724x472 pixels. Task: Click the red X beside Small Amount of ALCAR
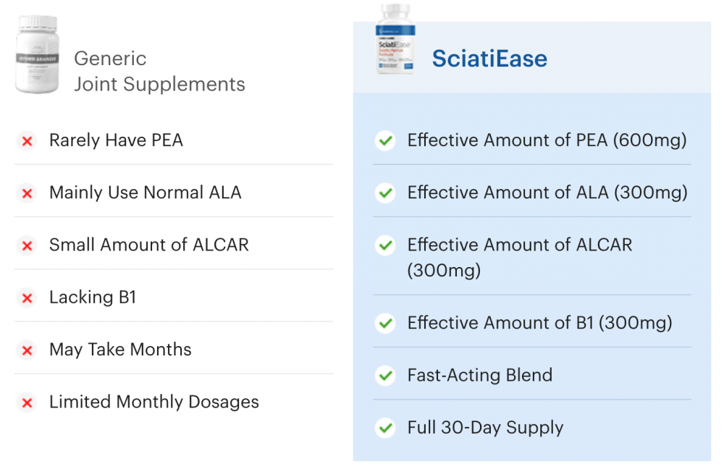click(28, 246)
